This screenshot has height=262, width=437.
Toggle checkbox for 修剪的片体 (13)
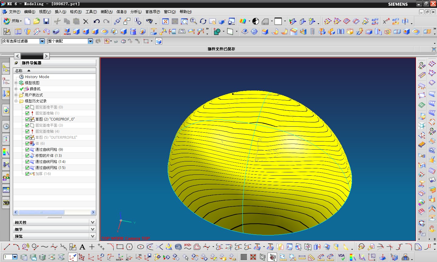tap(27, 156)
